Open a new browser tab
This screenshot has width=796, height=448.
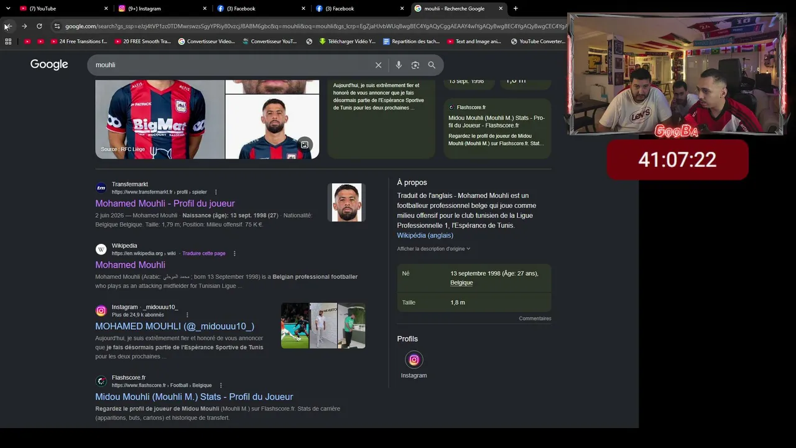coord(516,9)
